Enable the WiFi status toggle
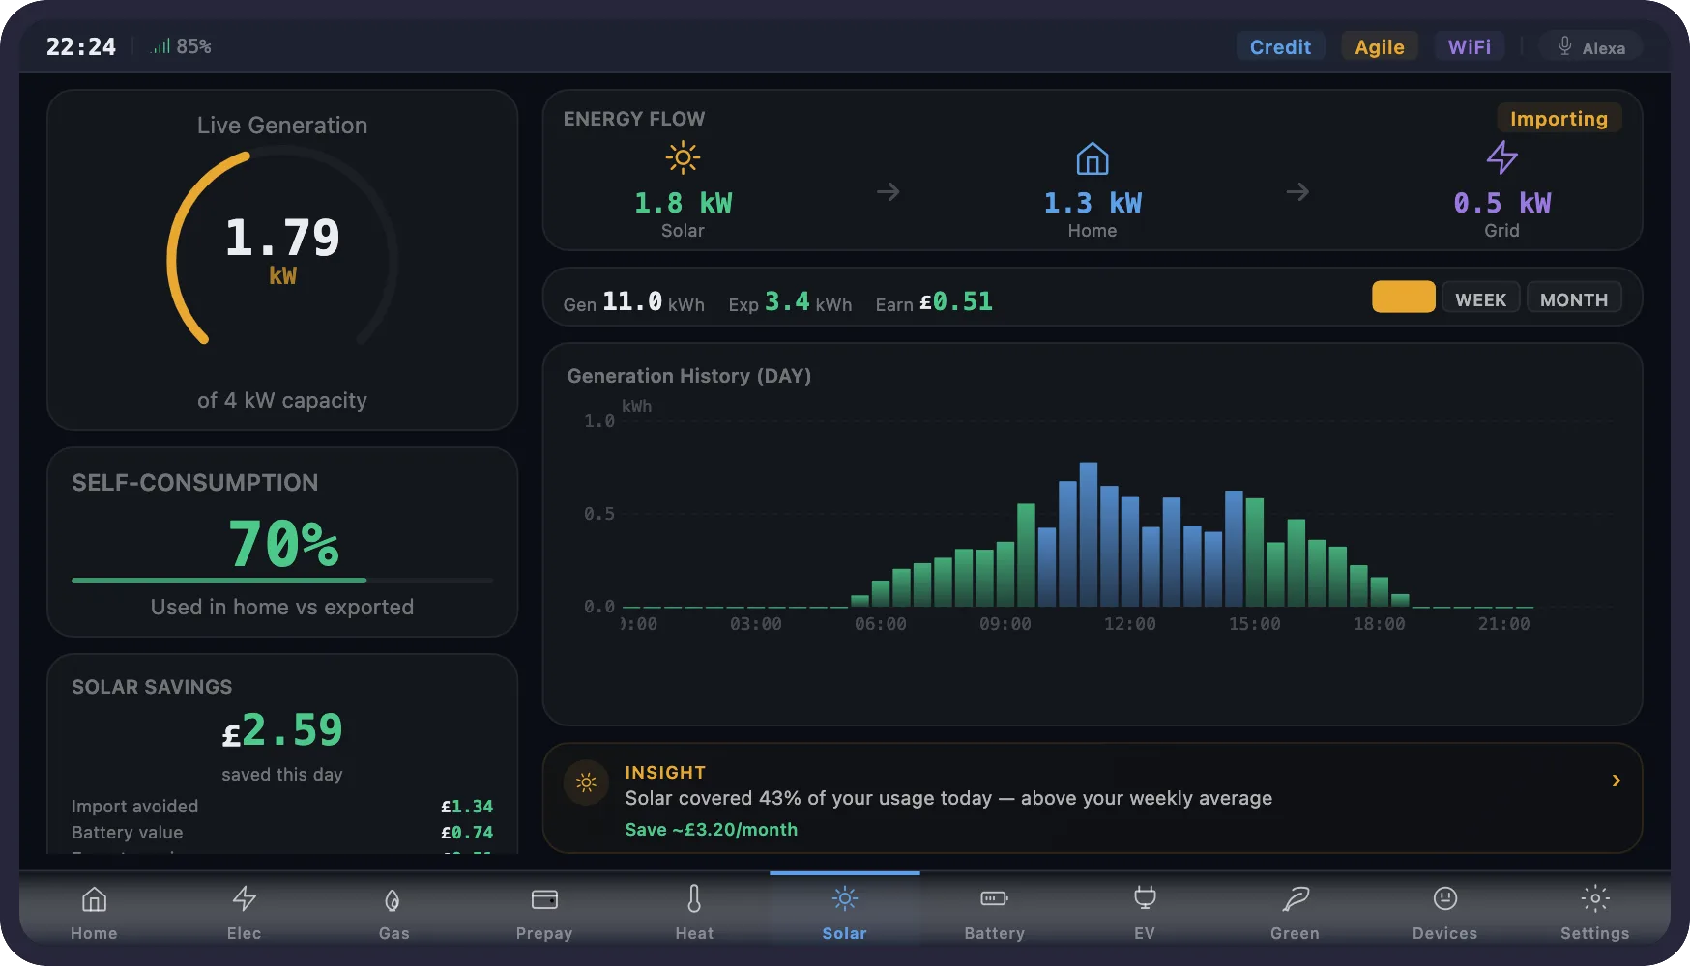Image resolution: width=1690 pixels, height=966 pixels. click(x=1470, y=45)
